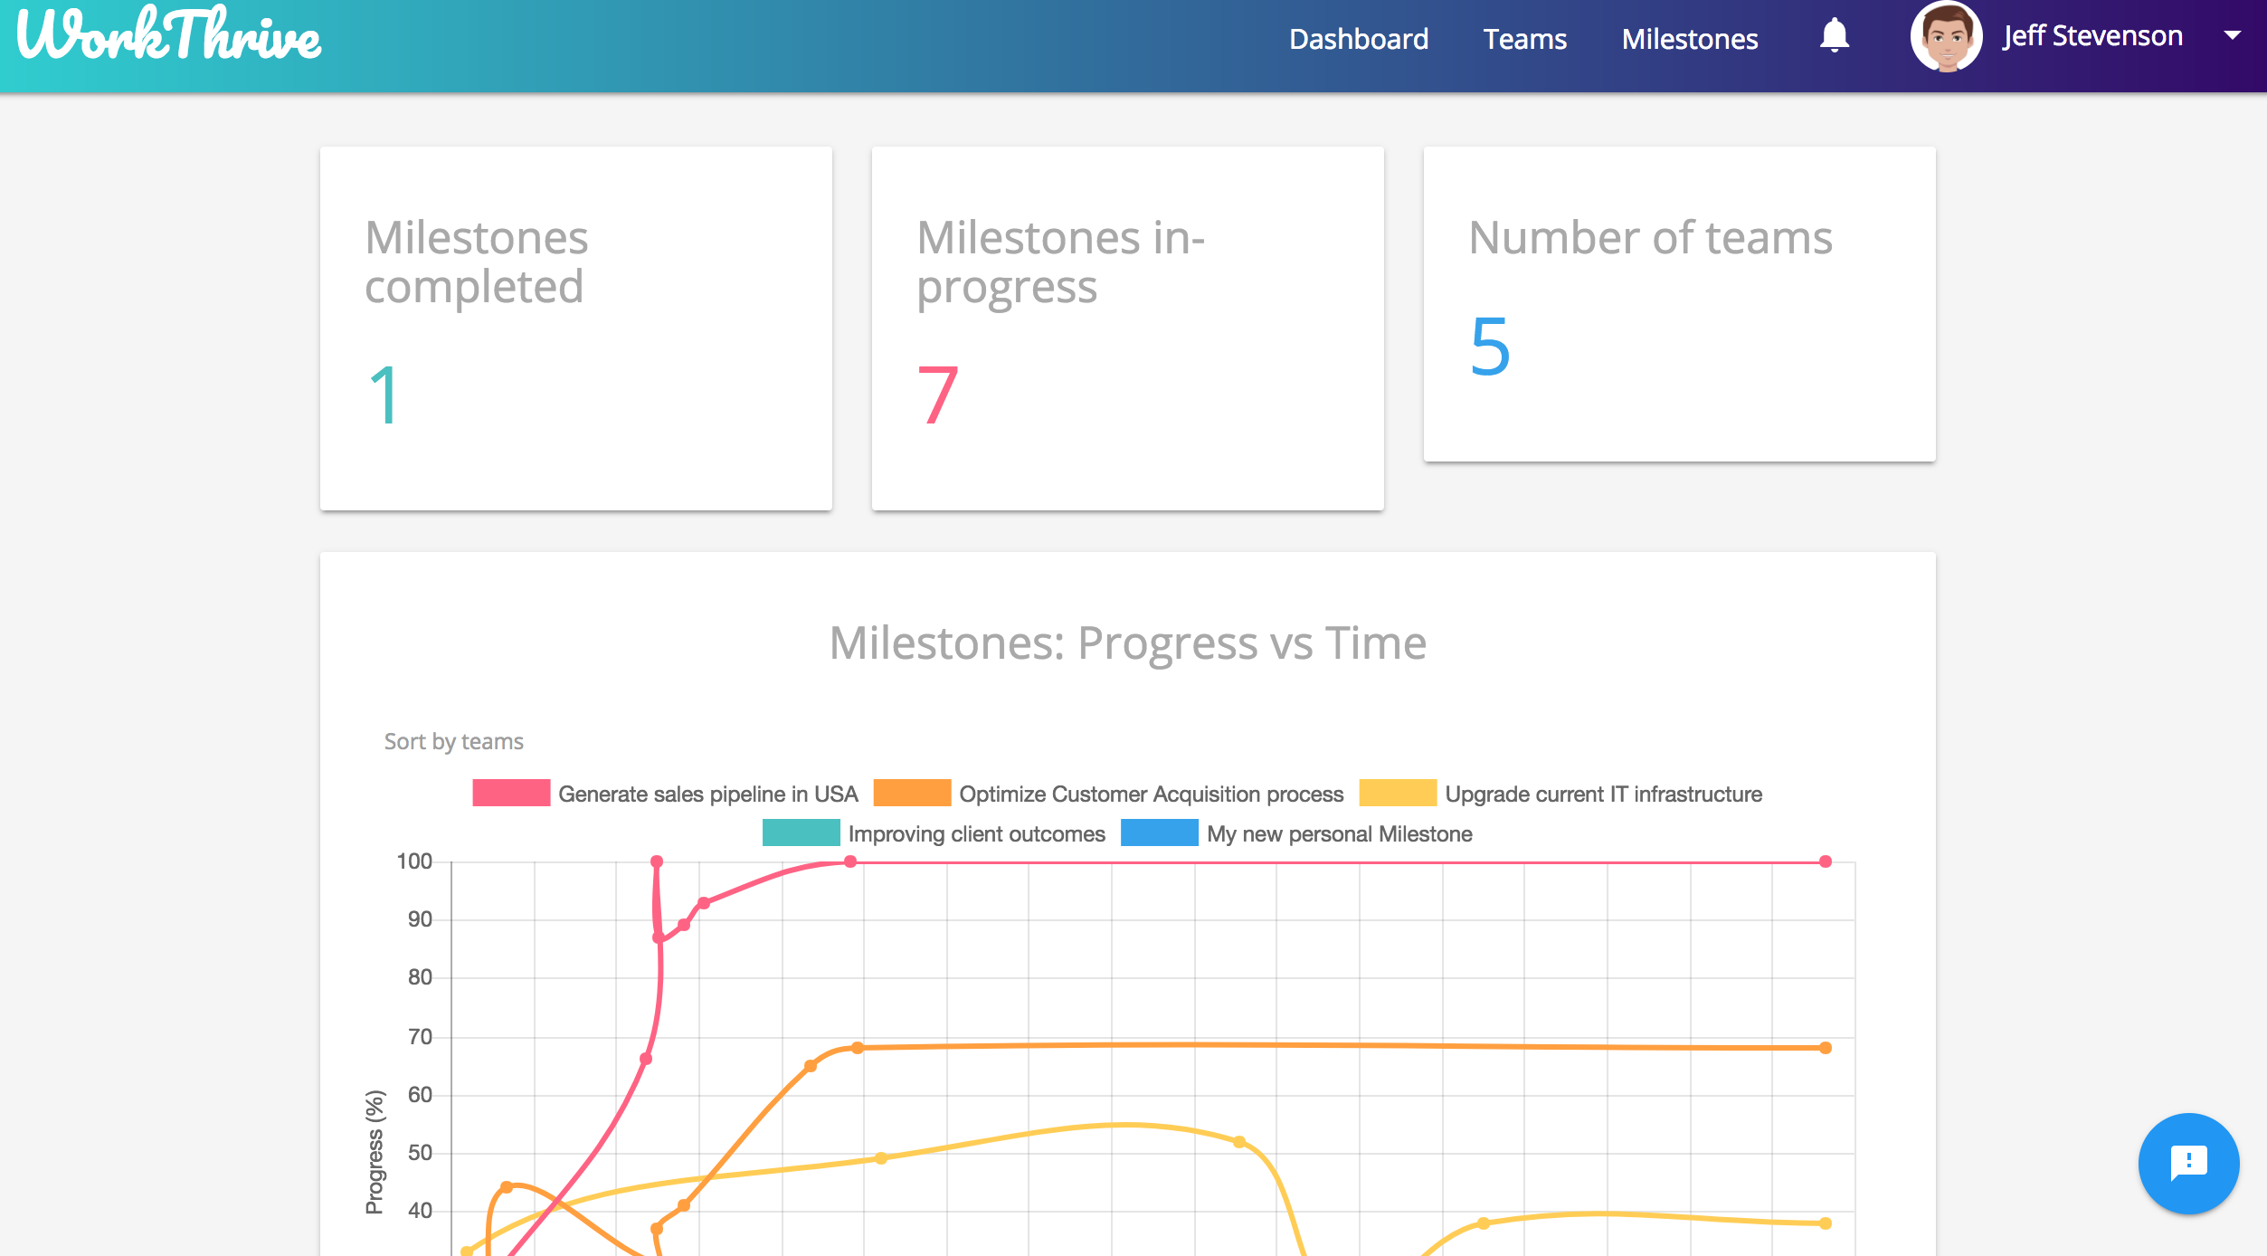The width and height of the screenshot is (2267, 1256).
Task: Toggle Optimize Customer Acquisition process series
Action: pos(1108,794)
